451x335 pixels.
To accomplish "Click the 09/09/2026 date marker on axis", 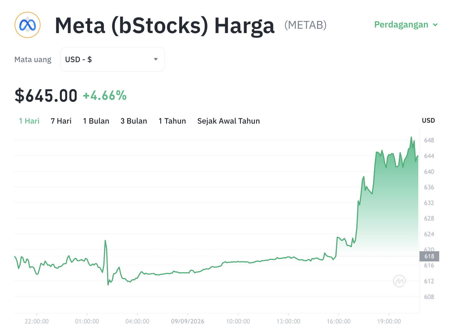I will 188,321.
